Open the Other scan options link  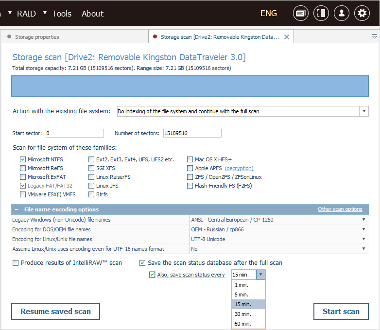coord(340,209)
